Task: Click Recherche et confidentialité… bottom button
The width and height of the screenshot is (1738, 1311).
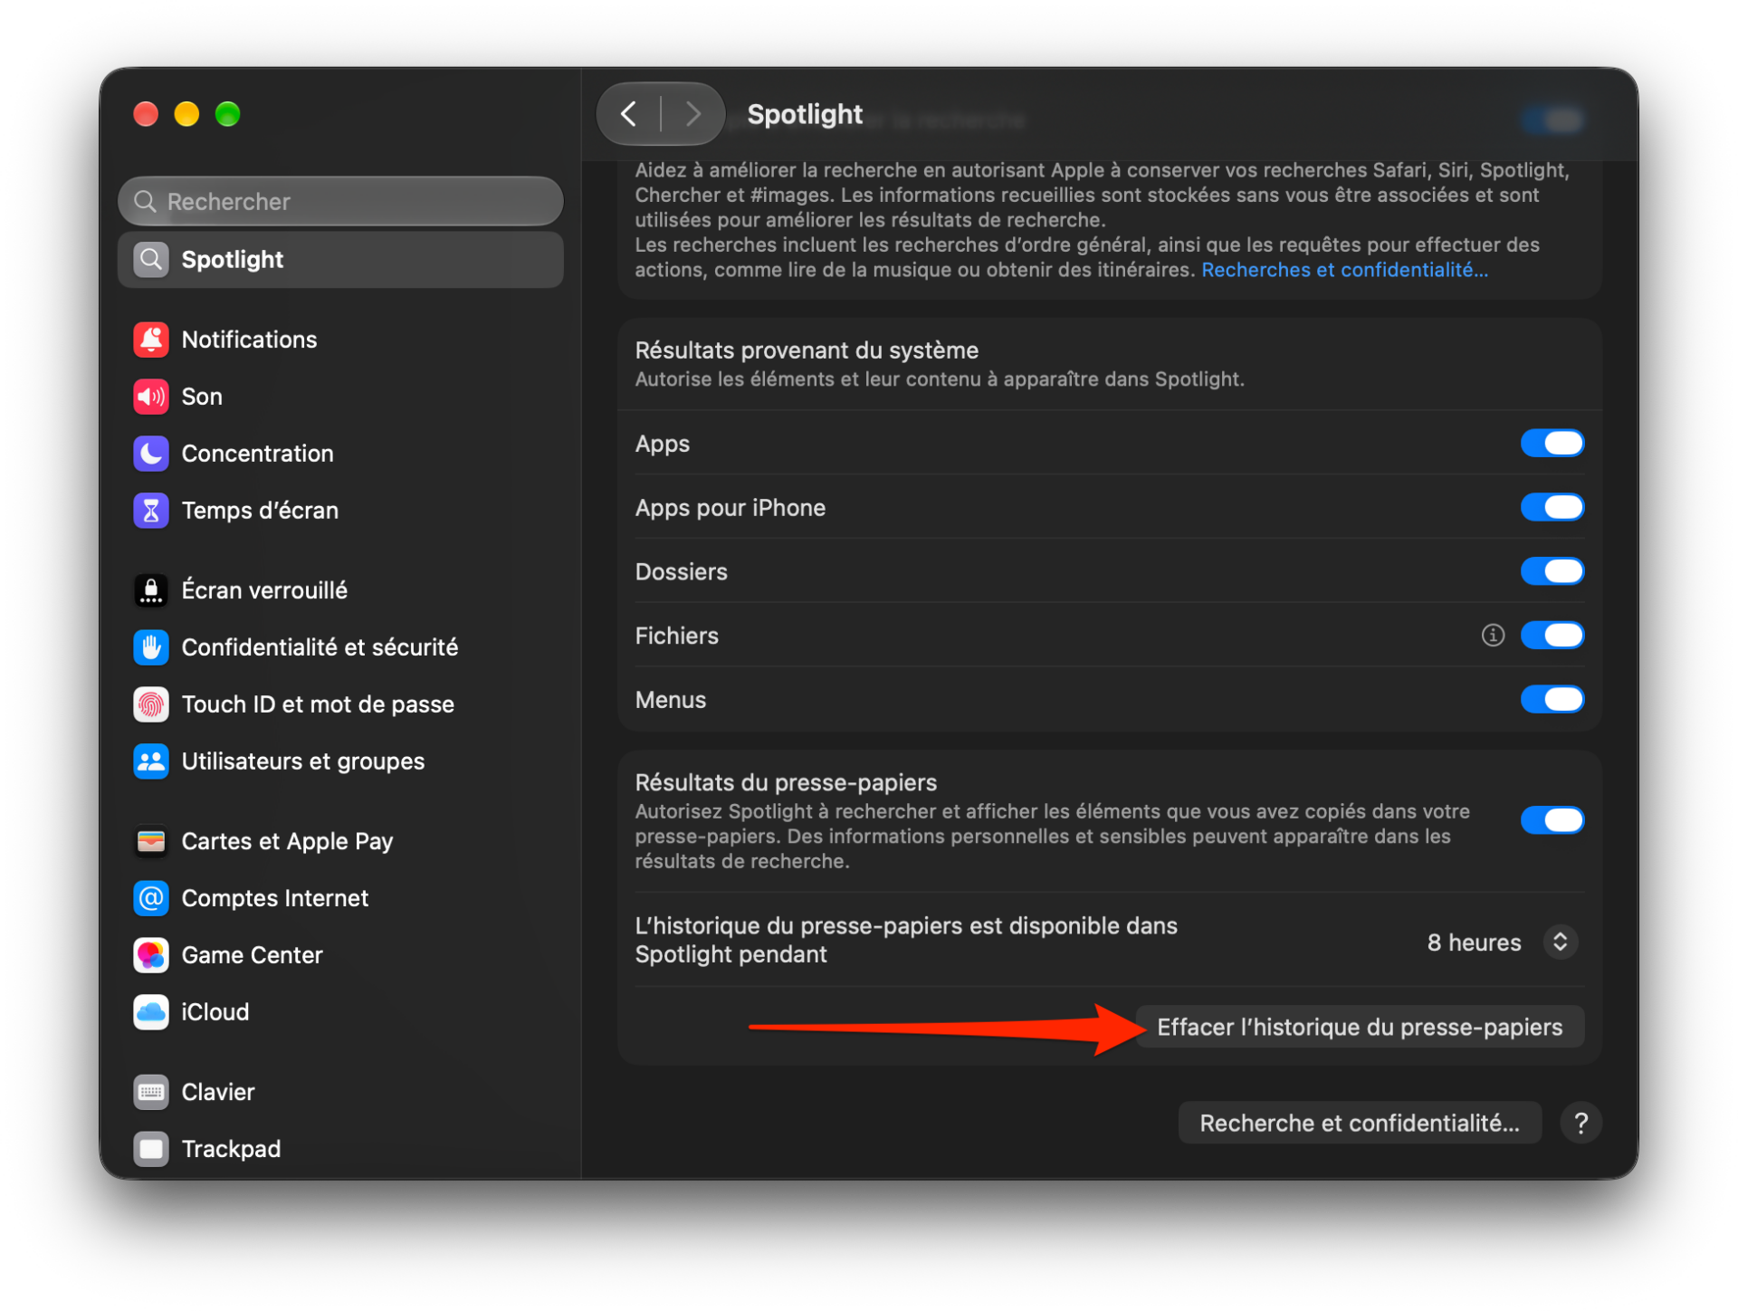Action: (x=1359, y=1124)
